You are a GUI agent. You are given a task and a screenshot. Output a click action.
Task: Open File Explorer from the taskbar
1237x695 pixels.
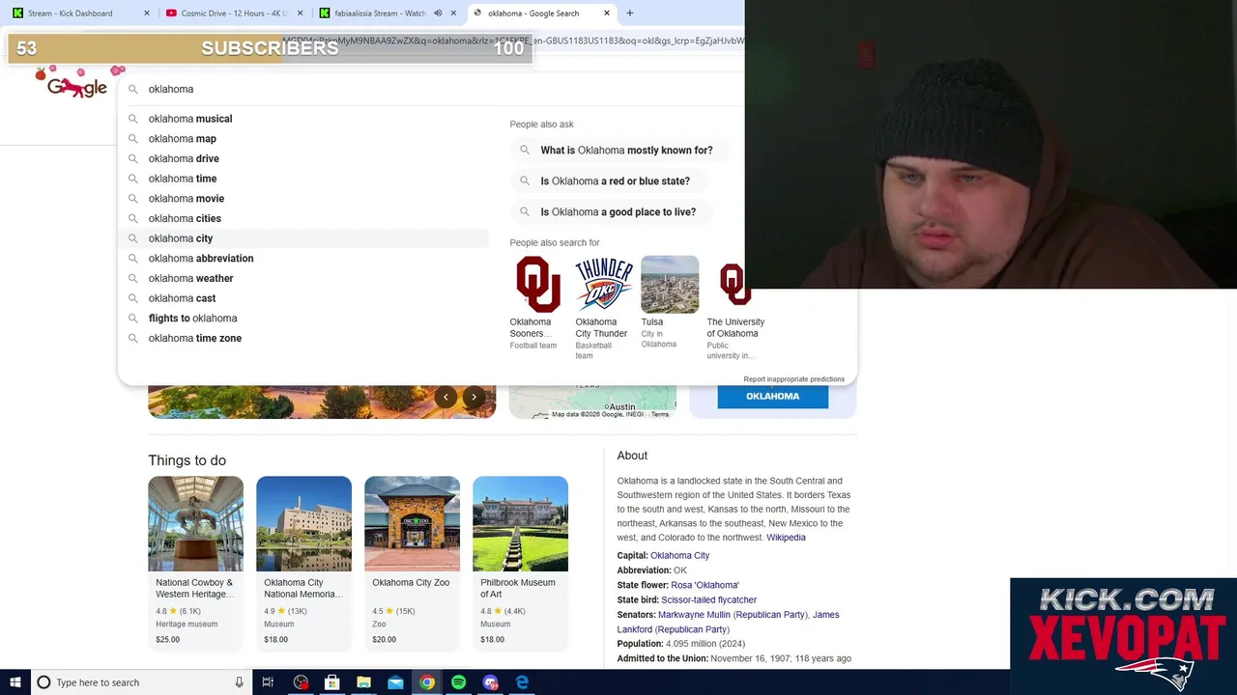point(363,682)
